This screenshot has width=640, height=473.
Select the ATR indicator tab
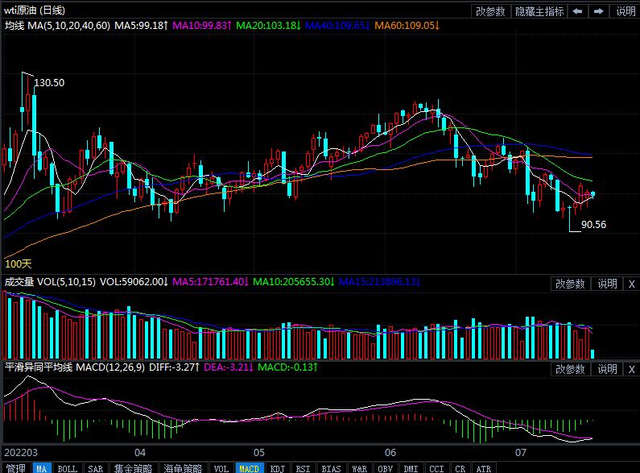point(483,468)
